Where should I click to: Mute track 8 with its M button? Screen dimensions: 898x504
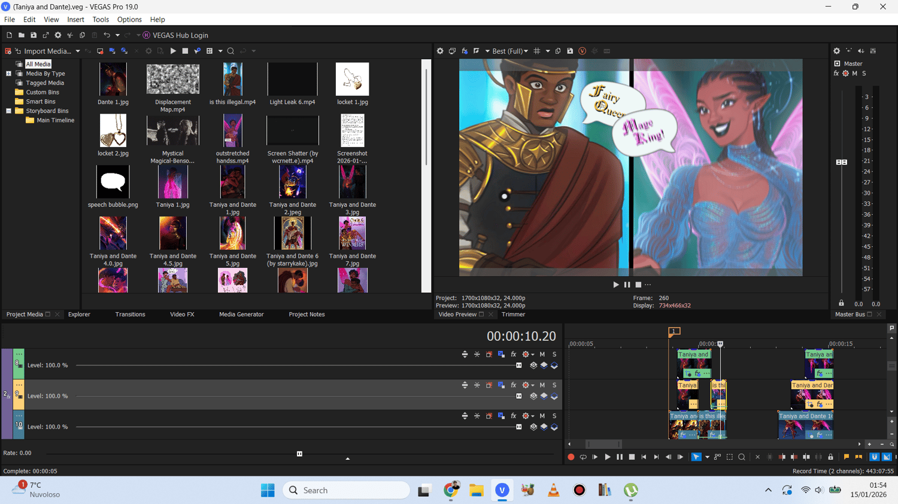click(542, 355)
